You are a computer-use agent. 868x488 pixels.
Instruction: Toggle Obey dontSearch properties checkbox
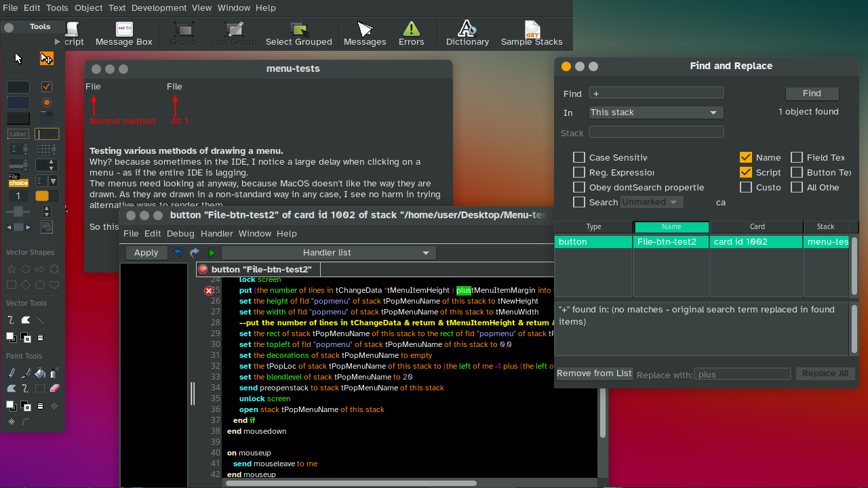point(579,187)
